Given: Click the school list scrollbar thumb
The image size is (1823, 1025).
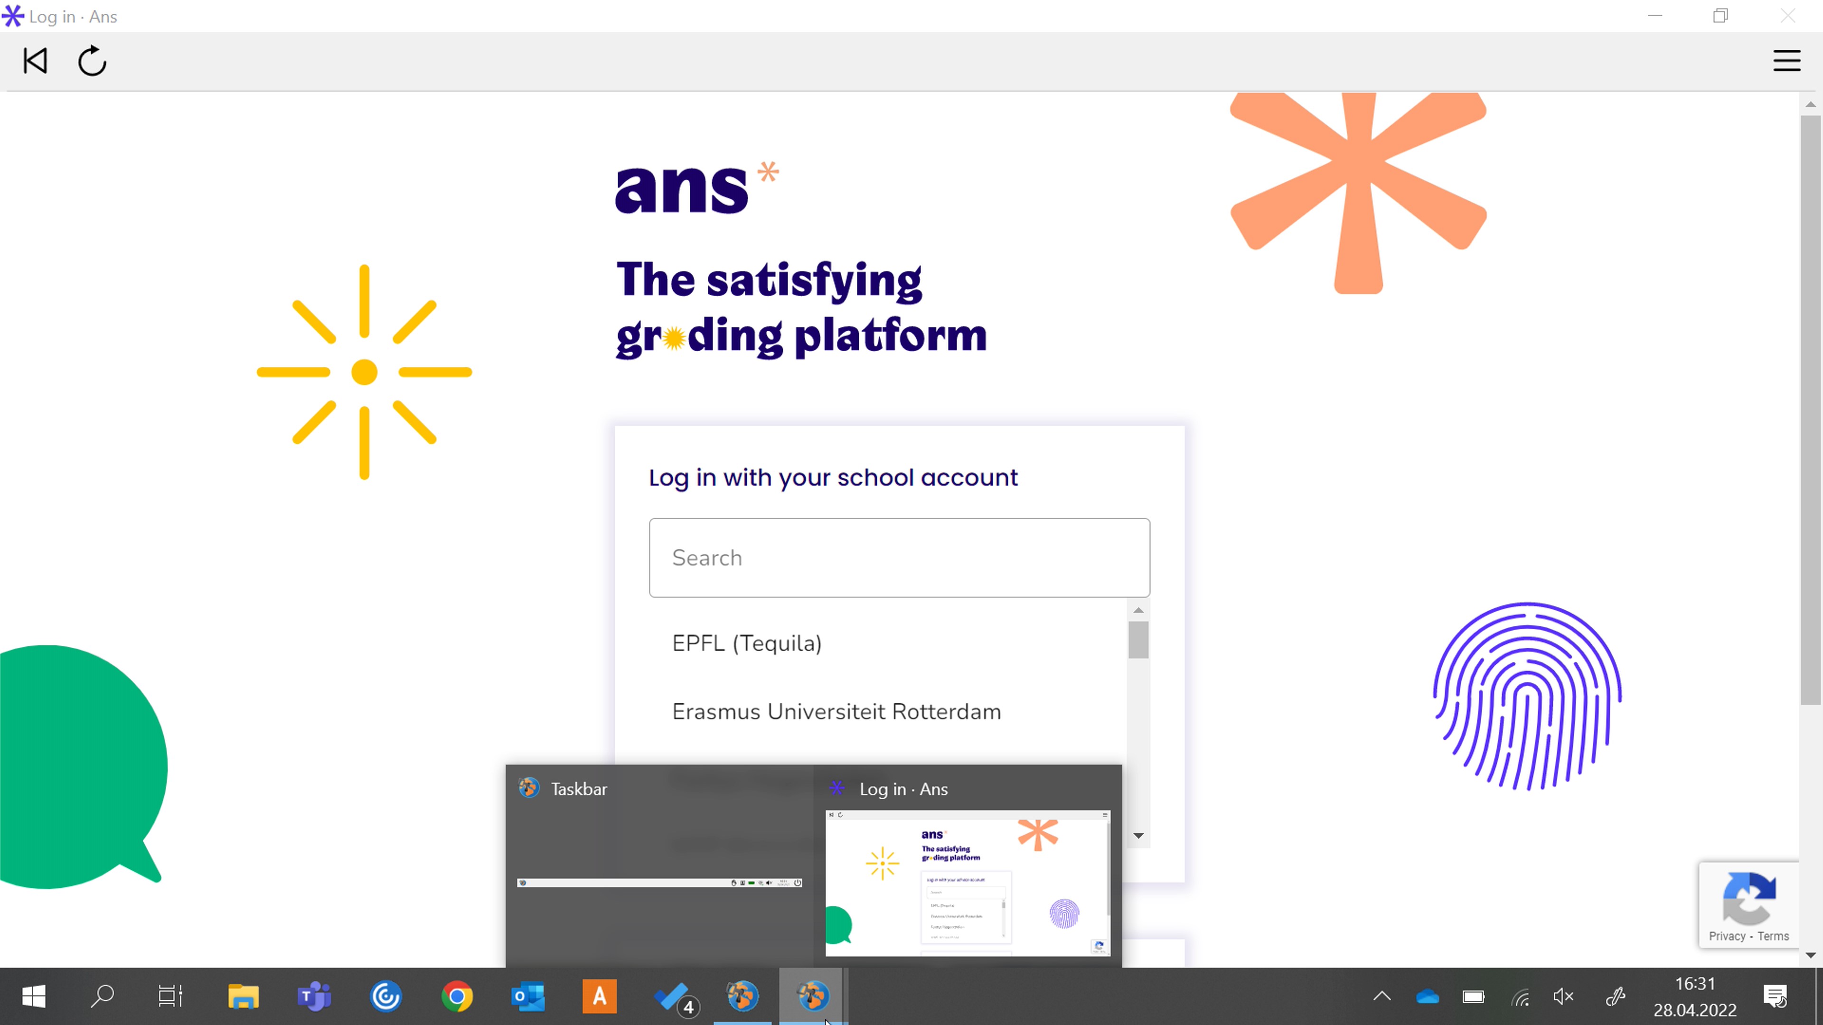Looking at the screenshot, I should coord(1138,640).
